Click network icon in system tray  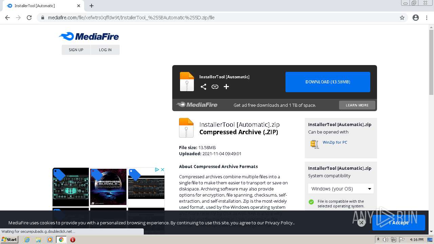393,240
